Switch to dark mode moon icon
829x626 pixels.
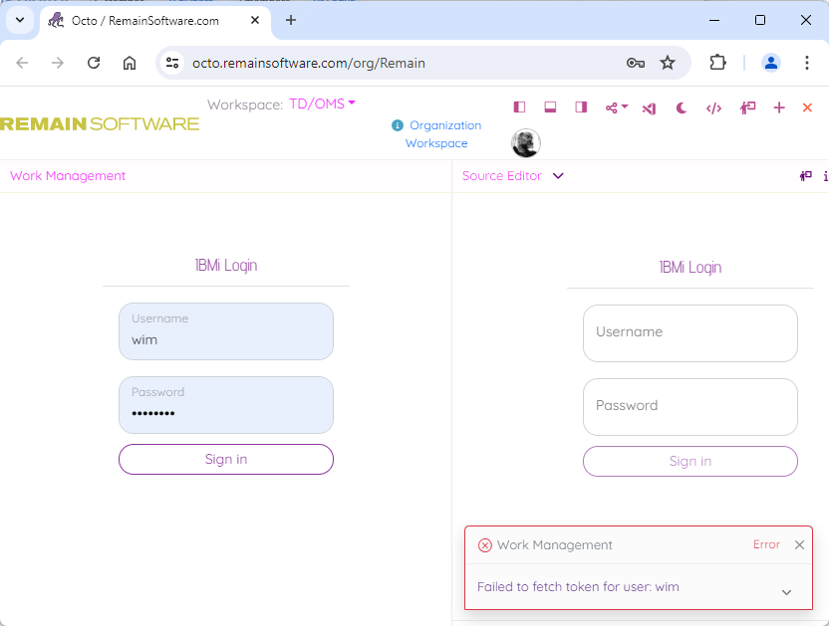(682, 108)
